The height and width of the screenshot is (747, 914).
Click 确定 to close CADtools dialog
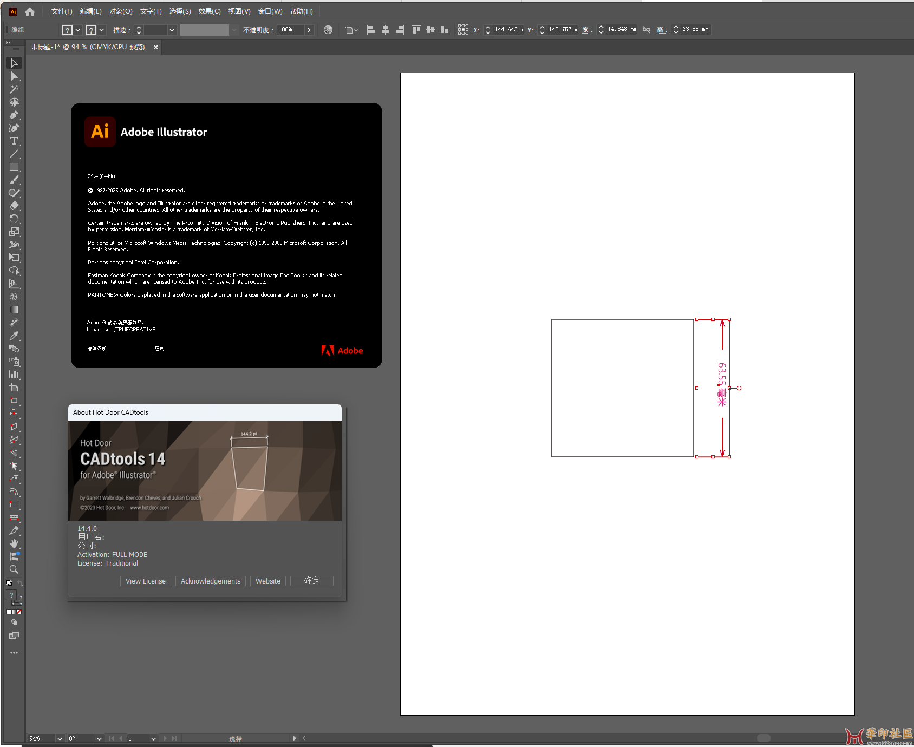(x=312, y=581)
